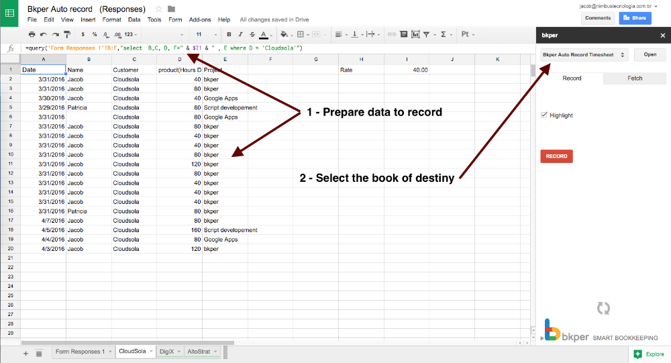
Task: Switch to the Fetch tab
Action: [635, 79]
